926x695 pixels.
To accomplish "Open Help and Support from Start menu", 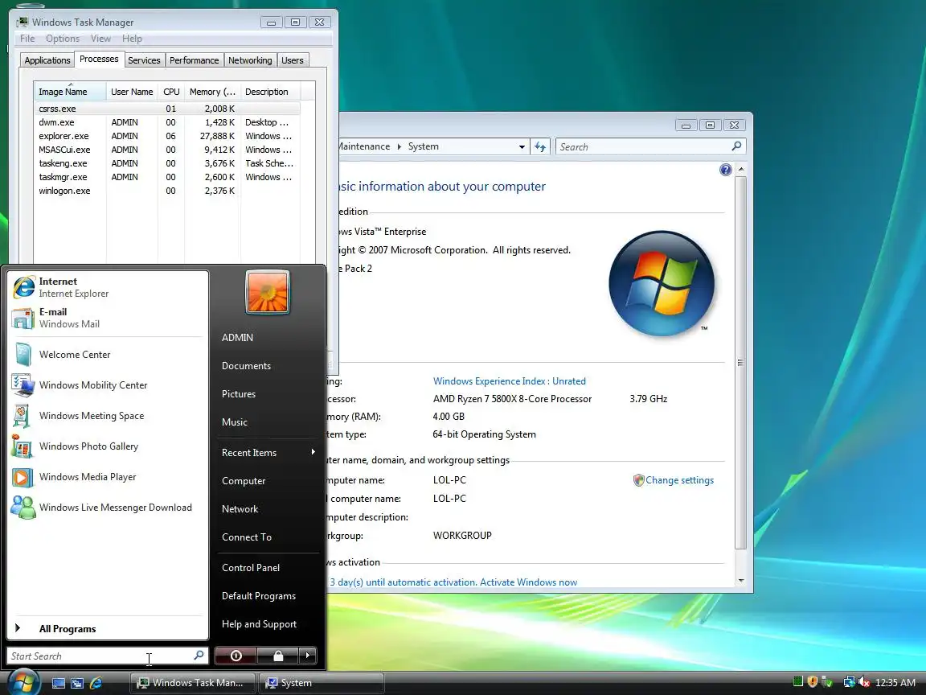I will pos(260,624).
